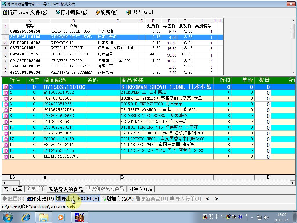Show hidden system tray icons
Screen dimensions: 297x223
(x=252, y=217)
